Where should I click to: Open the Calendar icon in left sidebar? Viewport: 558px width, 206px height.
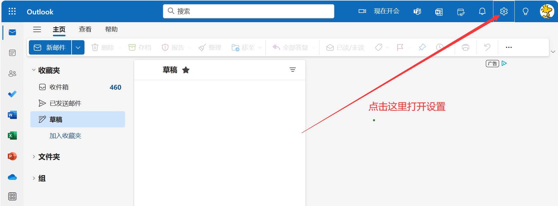12,53
